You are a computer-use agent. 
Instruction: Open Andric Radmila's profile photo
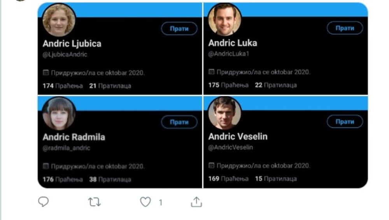tap(59, 113)
